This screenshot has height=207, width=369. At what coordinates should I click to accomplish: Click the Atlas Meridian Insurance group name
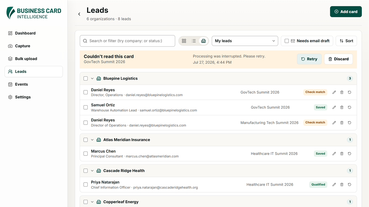[127, 140]
